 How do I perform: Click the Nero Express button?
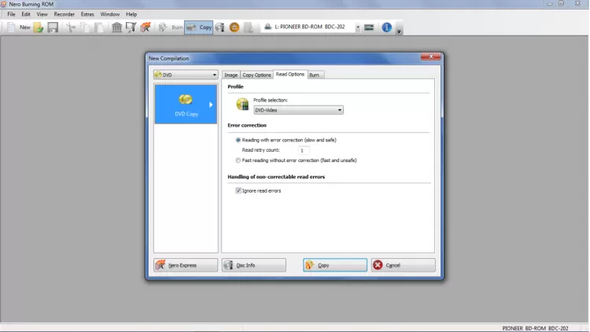(186, 265)
